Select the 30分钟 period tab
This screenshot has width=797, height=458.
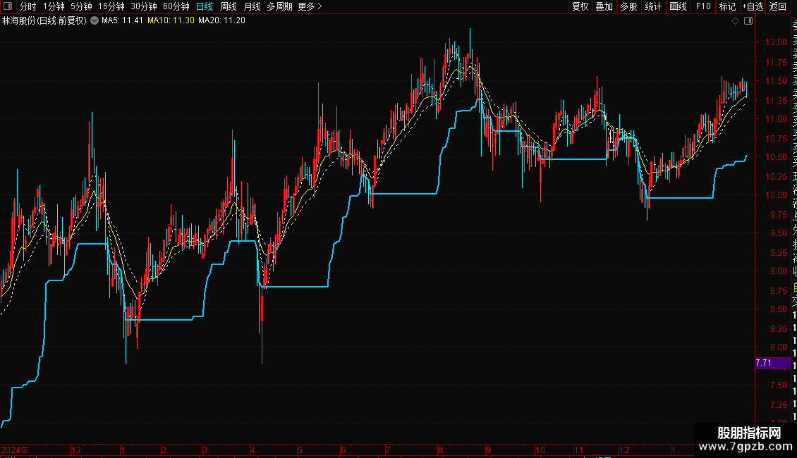click(x=144, y=6)
